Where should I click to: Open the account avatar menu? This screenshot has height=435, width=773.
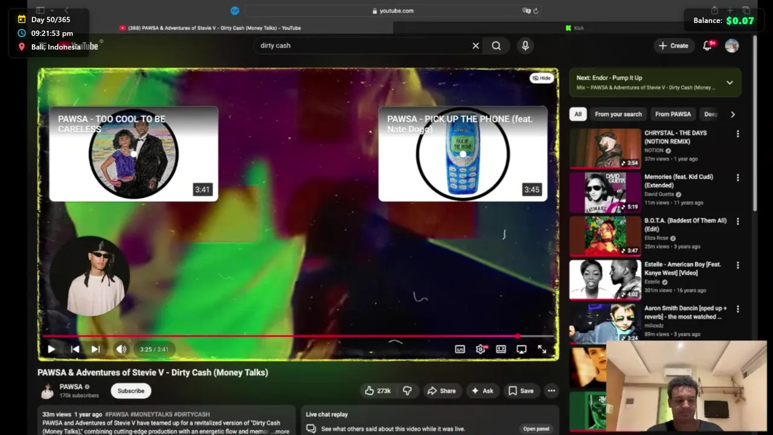click(732, 45)
